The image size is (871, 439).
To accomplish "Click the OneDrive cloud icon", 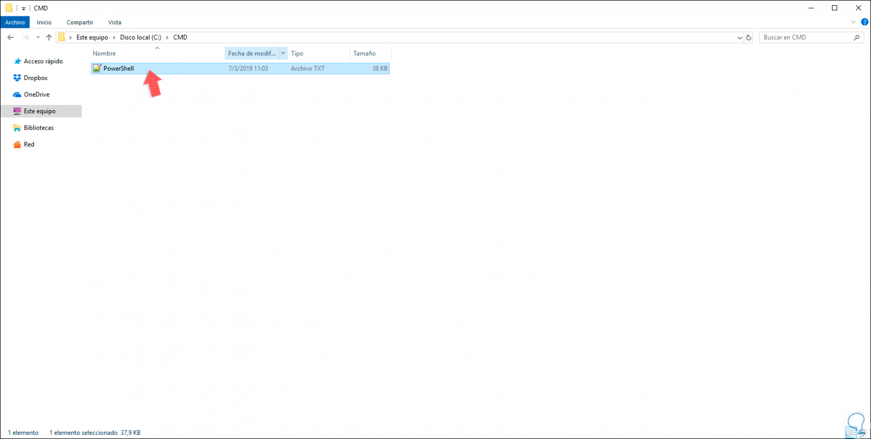I will tap(17, 94).
